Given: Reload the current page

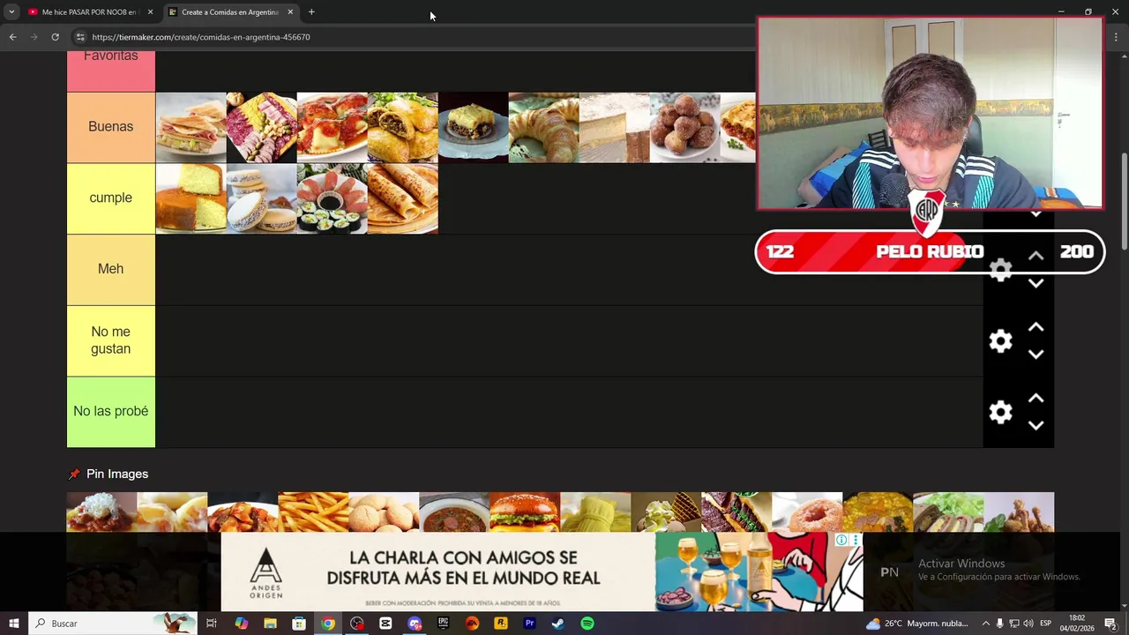Looking at the screenshot, I should point(55,37).
